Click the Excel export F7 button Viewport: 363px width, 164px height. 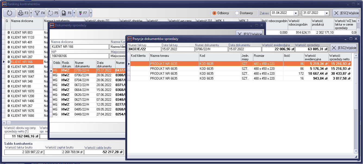click(x=82, y=13)
